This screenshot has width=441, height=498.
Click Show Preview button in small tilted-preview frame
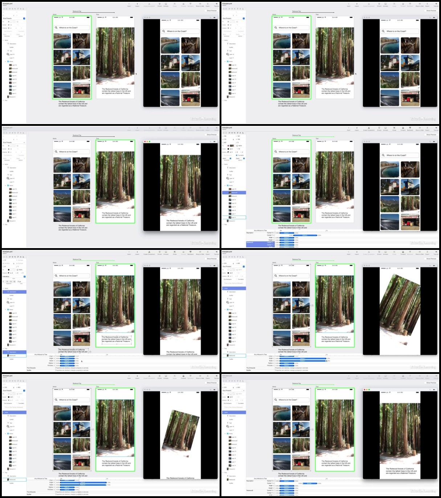coord(211,383)
